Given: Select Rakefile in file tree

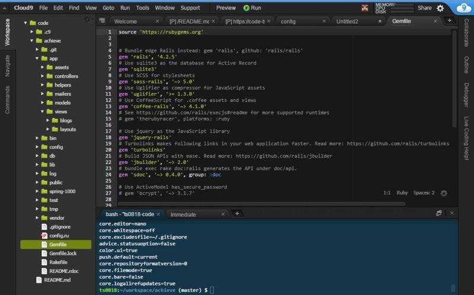Looking at the screenshot, I should (58, 262).
